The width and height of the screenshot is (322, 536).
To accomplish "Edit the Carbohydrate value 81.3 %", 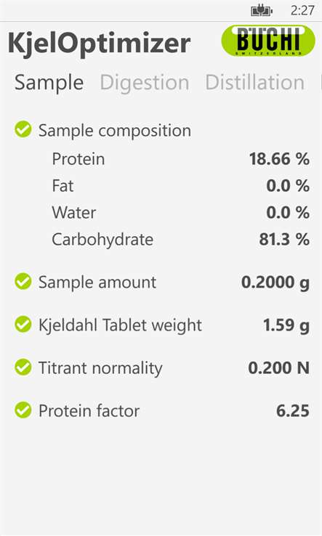I will [x=284, y=239].
